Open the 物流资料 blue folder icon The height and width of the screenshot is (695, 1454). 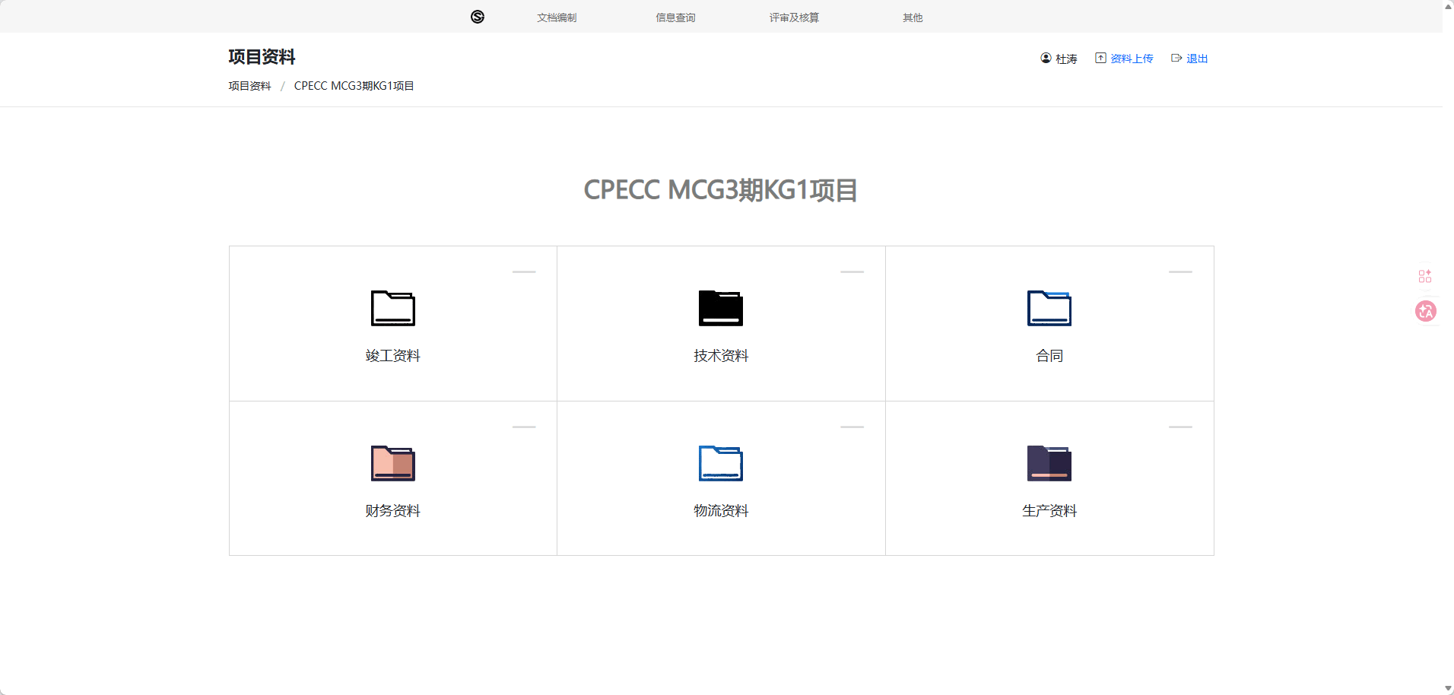point(721,463)
